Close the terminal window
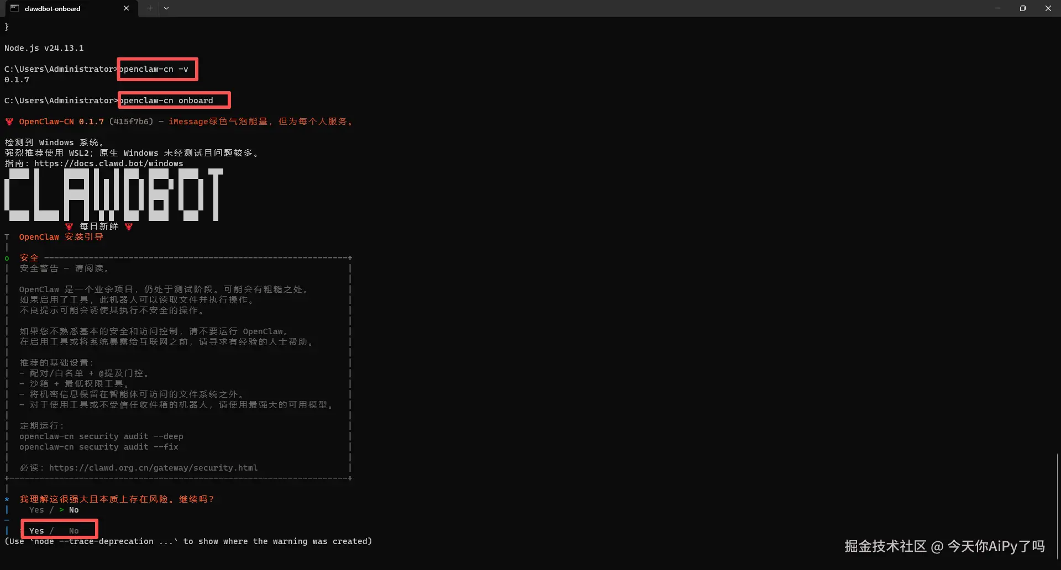 pos(1048,8)
